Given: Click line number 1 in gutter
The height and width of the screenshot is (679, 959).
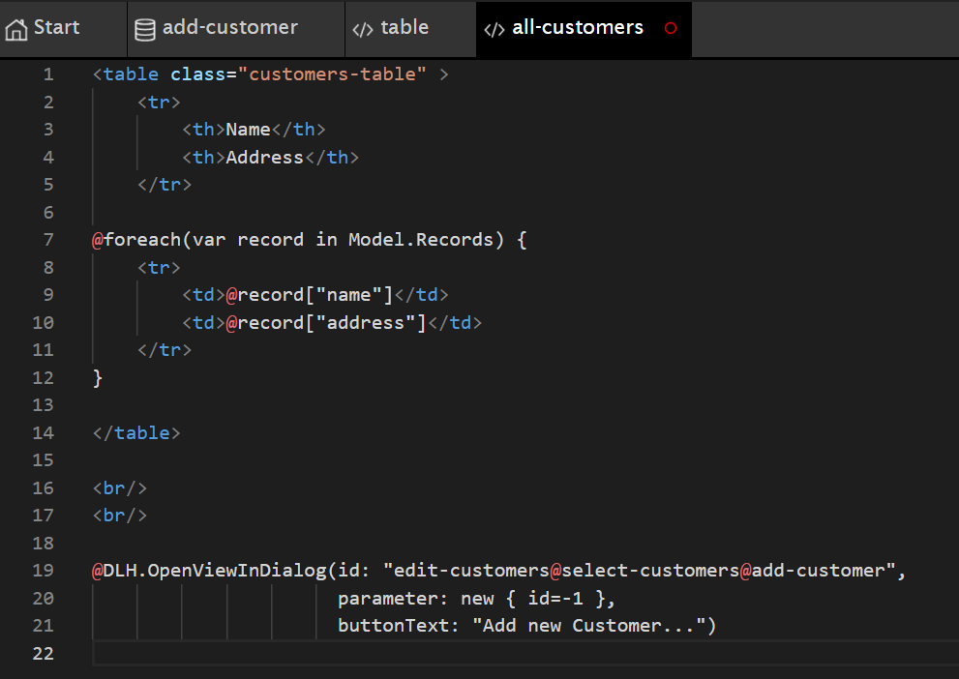Looking at the screenshot, I should point(48,74).
